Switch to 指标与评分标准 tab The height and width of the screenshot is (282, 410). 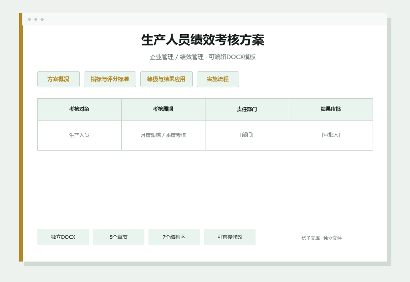pos(110,80)
